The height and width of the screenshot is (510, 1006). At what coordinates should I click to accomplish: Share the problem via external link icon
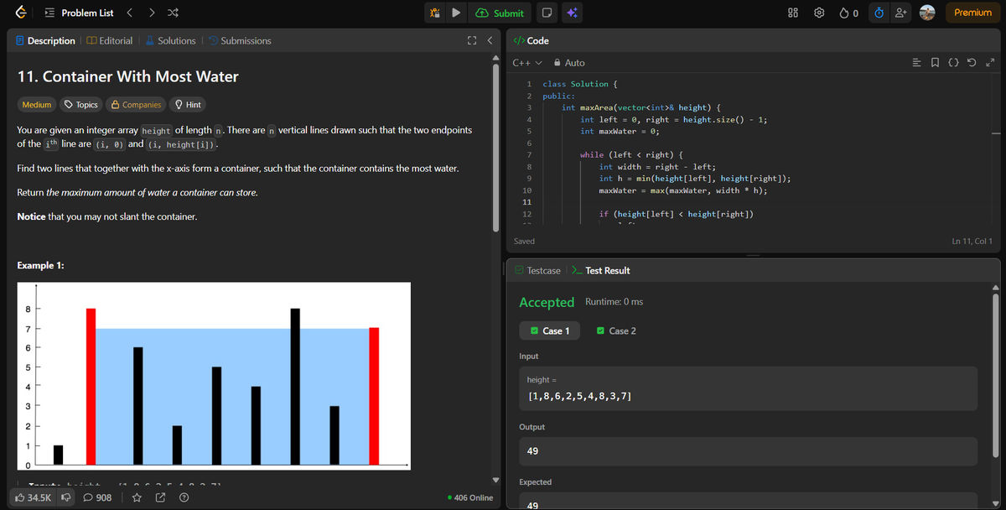pyautogui.click(x=161, y=497)
